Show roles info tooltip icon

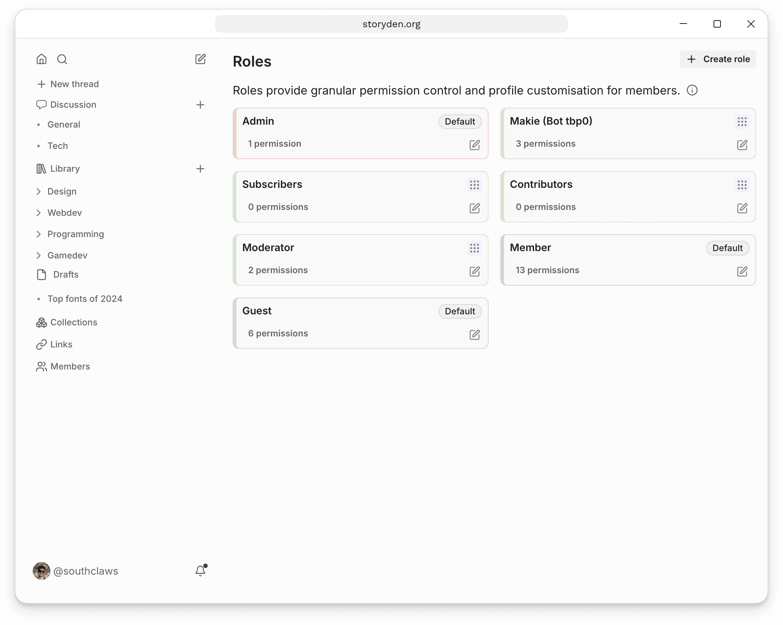692,90
